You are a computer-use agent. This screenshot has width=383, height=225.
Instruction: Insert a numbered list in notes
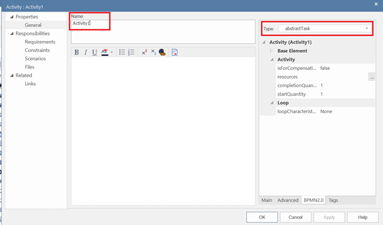[x=131, y=52]
